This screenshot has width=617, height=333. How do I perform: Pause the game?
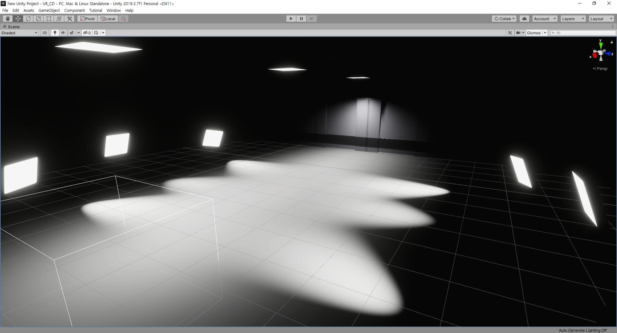301,19
